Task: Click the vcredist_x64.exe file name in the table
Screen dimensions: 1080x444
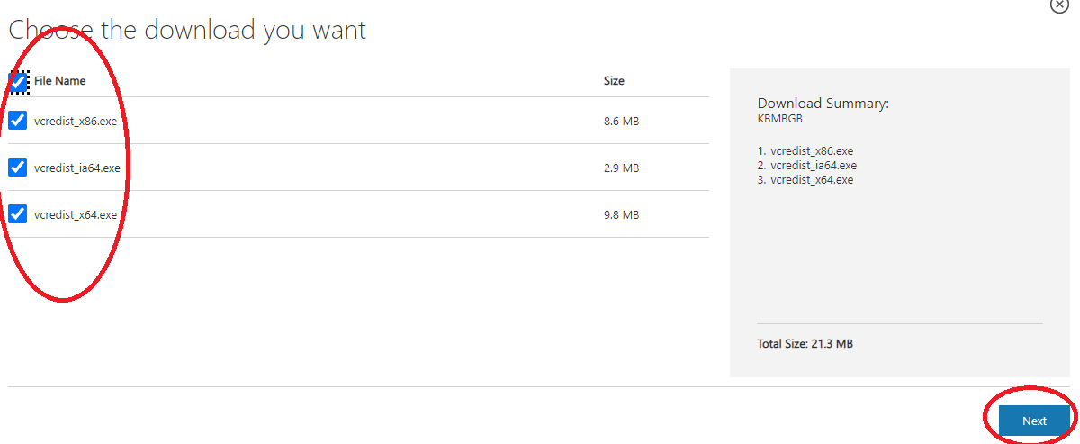Action: [x=76, y=215]
